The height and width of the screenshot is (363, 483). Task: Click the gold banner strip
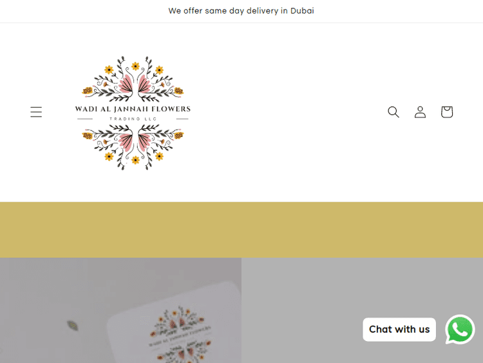[x=241, y=230]
